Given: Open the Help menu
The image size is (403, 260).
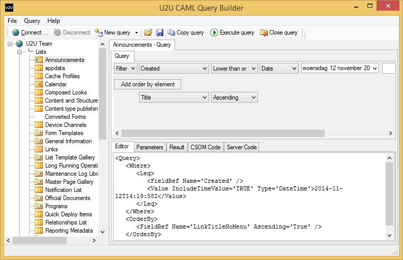Looking at the screenshot, I should click(53, 21).
